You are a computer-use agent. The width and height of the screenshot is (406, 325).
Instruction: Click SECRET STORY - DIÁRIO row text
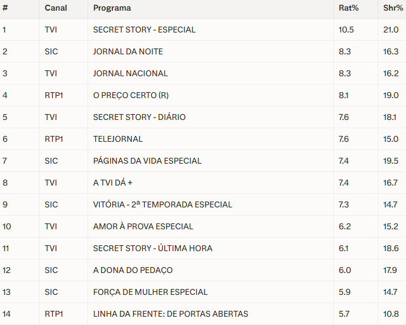tap(139, 117)
